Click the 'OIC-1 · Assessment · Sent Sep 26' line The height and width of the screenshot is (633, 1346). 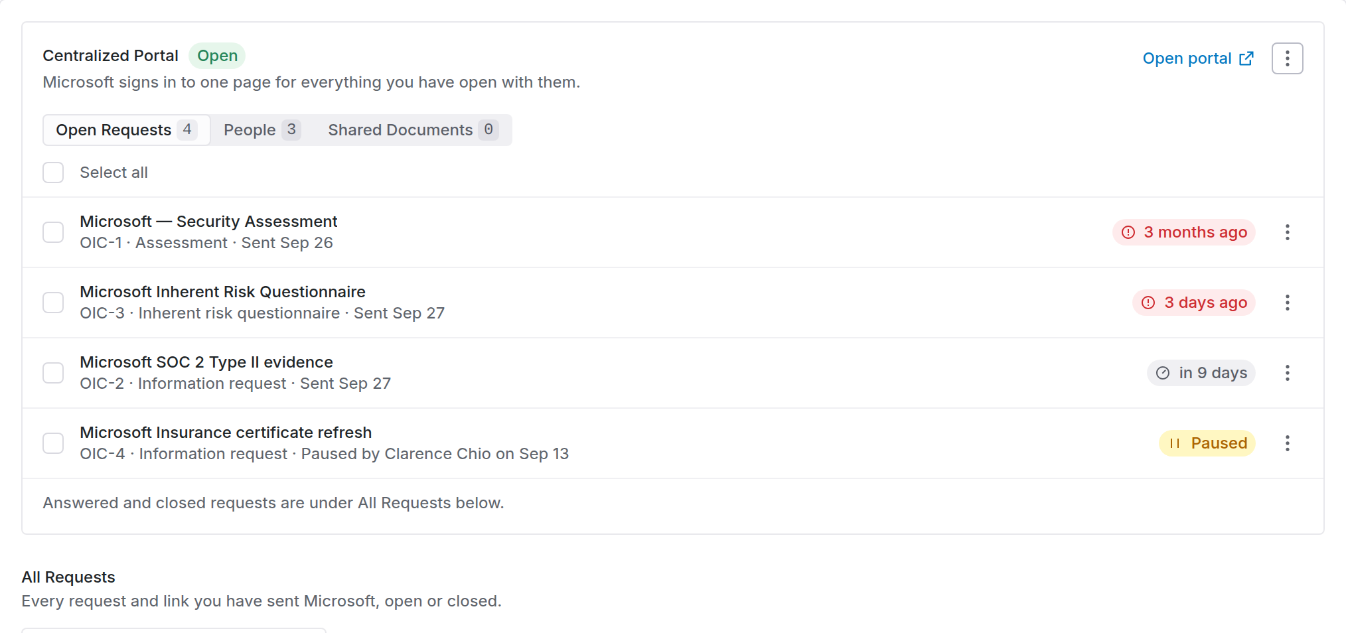tap(206, 243)
